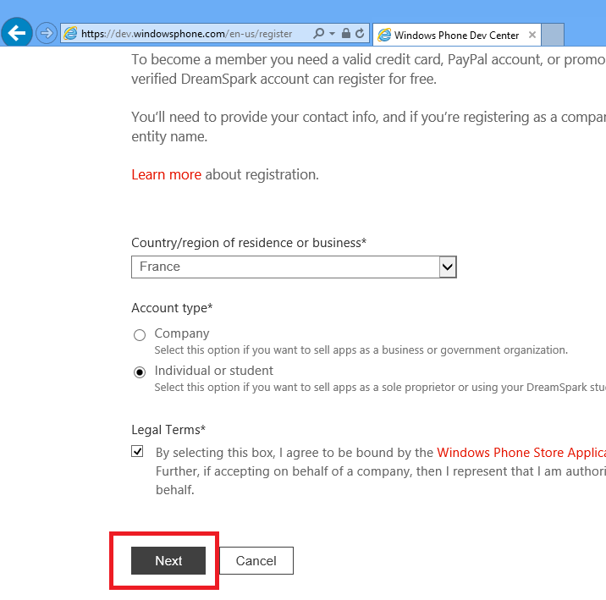Open the Country/region dropdown showing France
This screenshot has height=600, width=606.
pos(294,267)
